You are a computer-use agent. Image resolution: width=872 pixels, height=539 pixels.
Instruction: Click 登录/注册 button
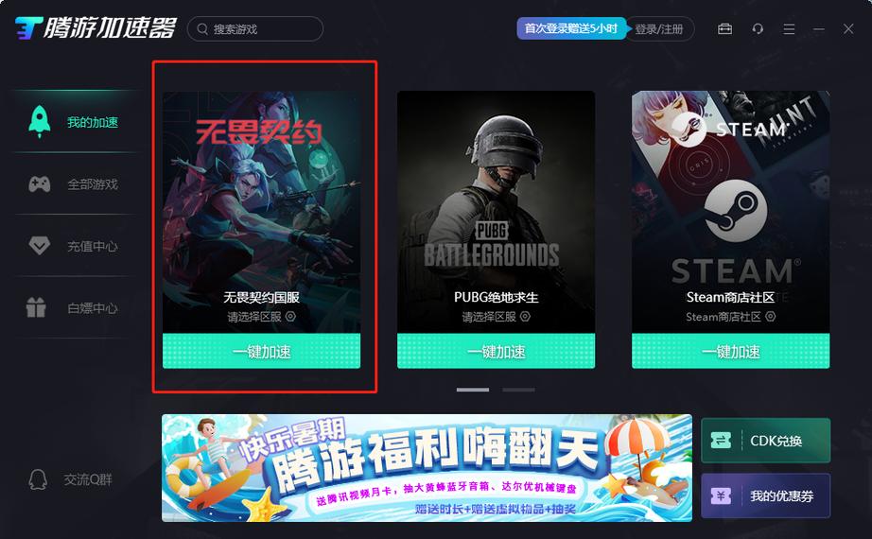pos(659,29)
